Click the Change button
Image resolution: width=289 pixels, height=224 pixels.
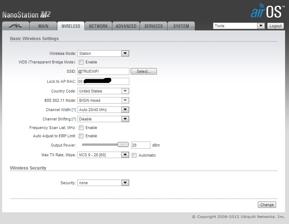coord(267,205)
